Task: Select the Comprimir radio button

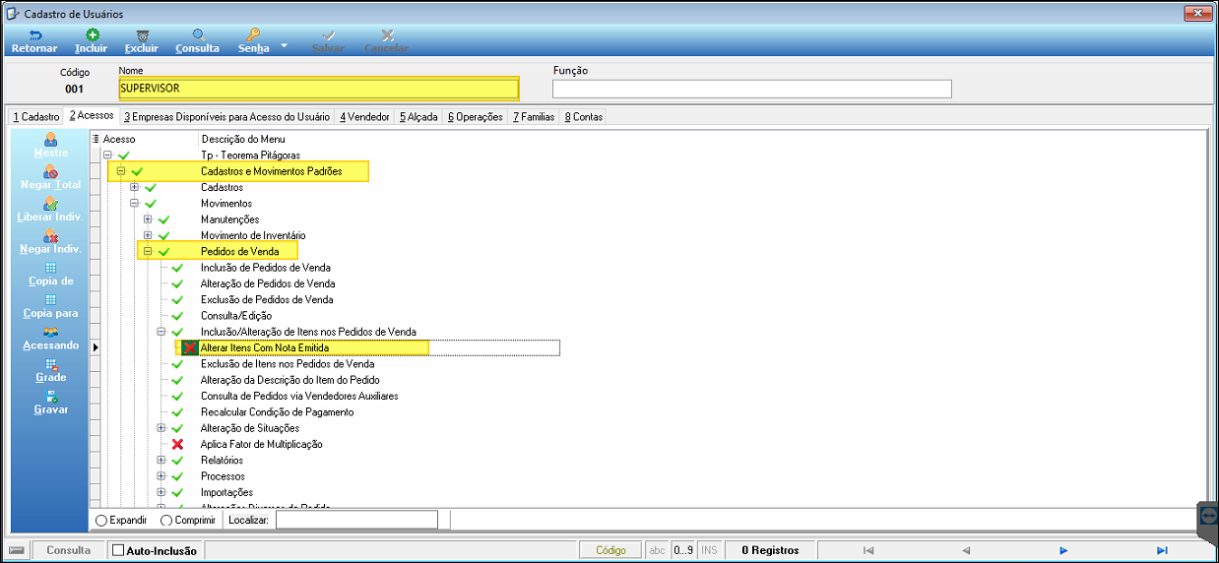Action: pyautogui.click(x=165, y=520)
